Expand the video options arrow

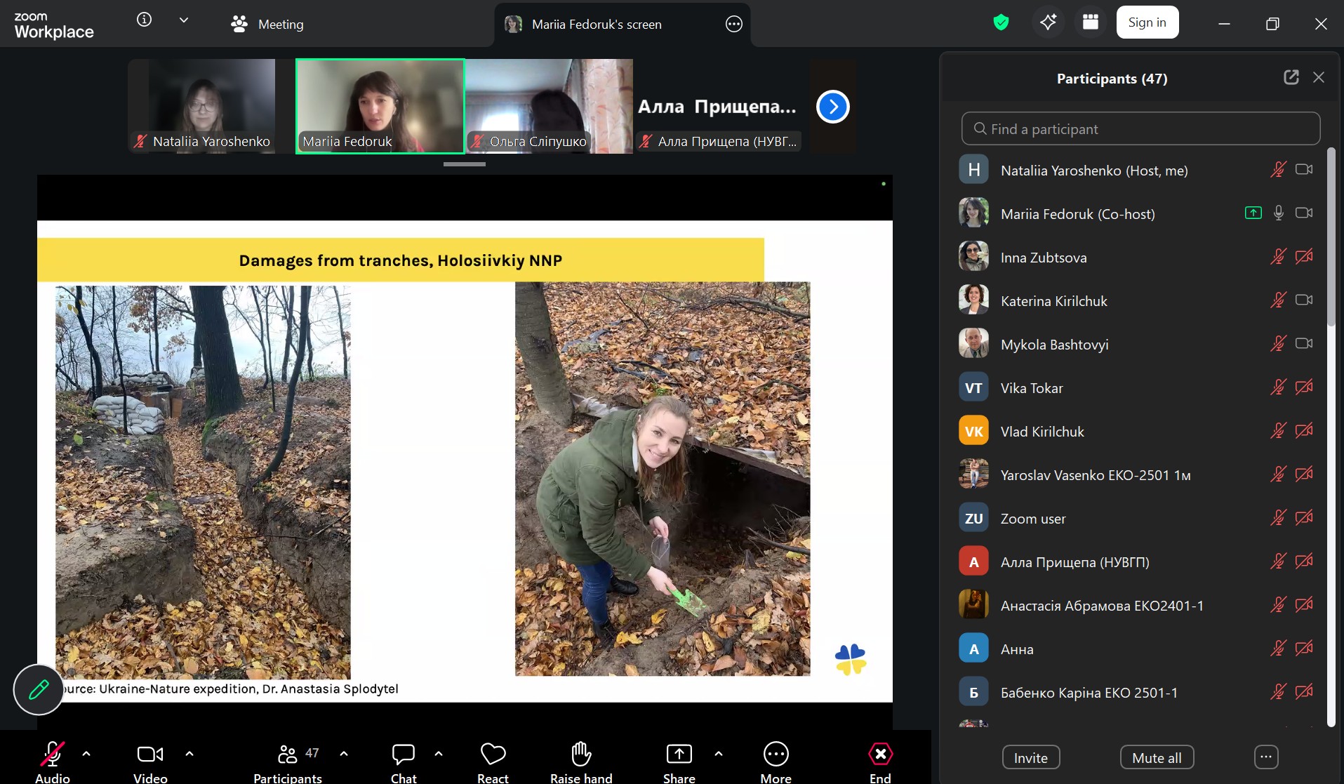[189, 753]
